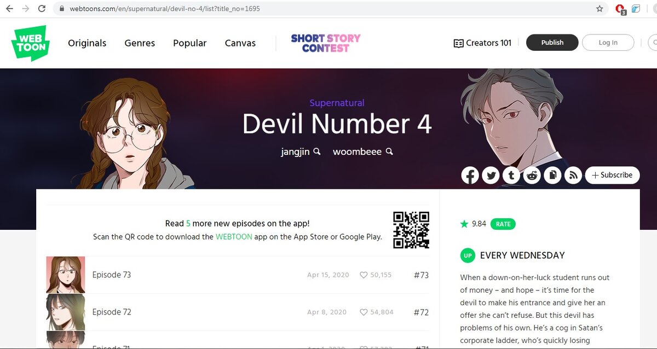Open Episode 73 thumbnail

pyautogui.click(x=66, y=275)
